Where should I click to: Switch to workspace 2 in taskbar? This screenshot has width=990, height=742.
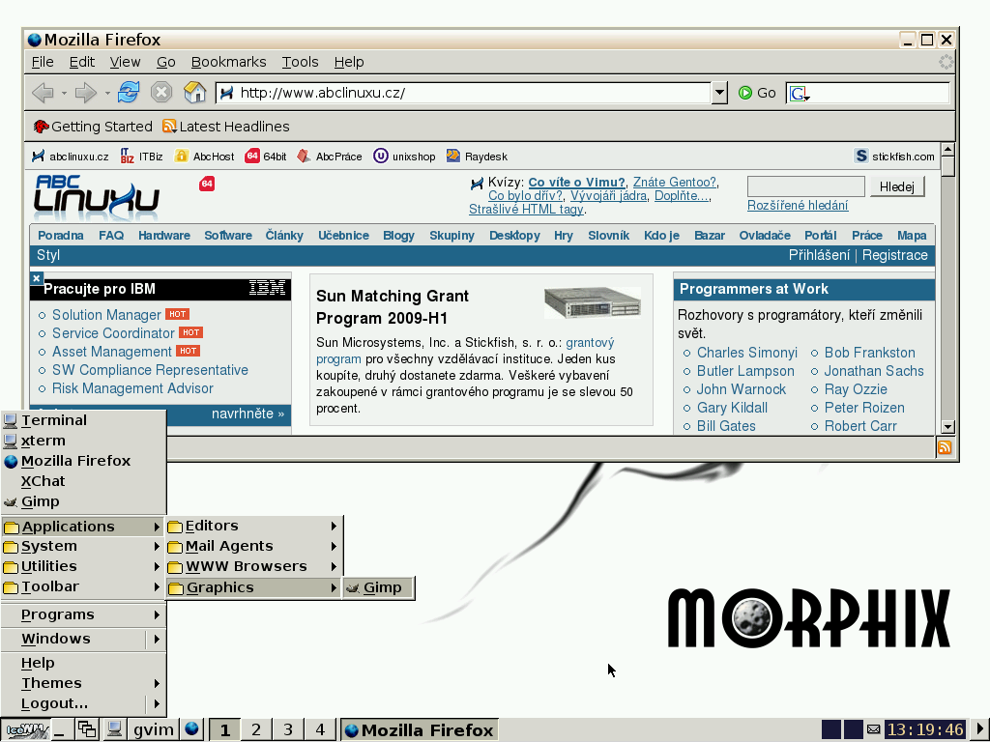255,730
